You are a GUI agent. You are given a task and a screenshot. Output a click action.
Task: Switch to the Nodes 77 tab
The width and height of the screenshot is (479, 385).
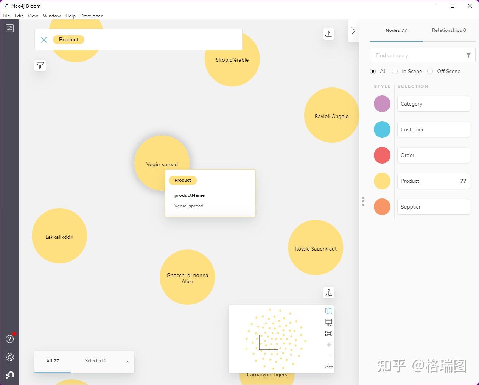396,30
